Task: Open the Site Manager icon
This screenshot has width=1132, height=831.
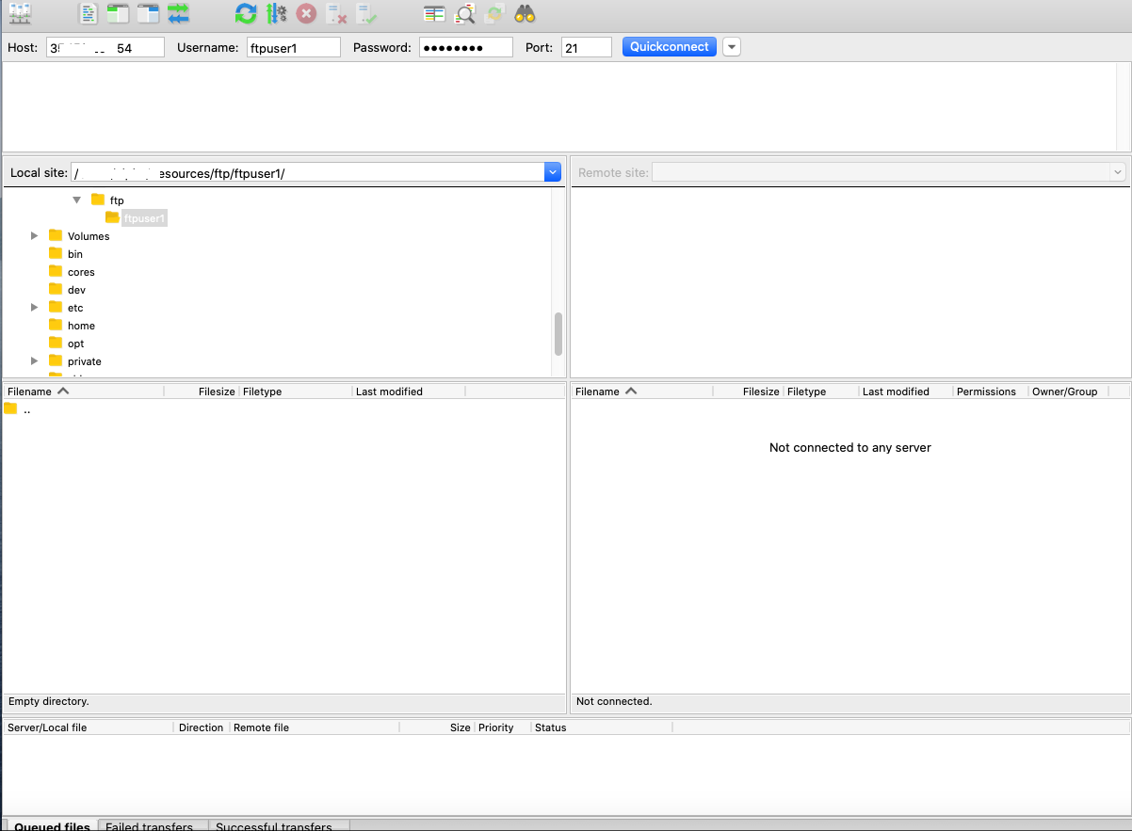Action: [20, 14]
